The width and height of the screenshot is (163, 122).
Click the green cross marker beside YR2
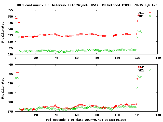pos(150,70)
